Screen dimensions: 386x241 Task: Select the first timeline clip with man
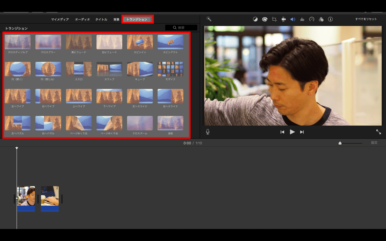tap(26, 199)
